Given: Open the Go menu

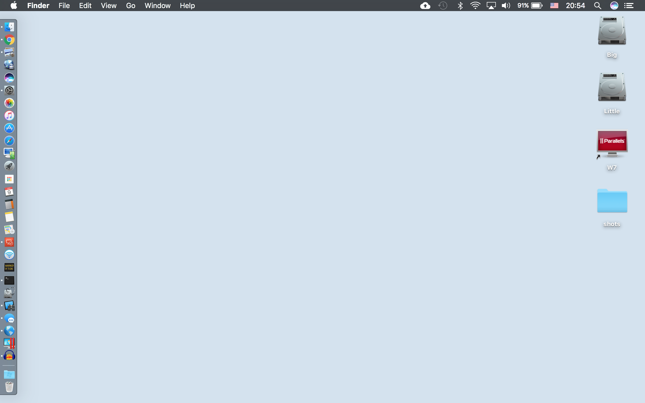Looking at the screenshot, I should coord(131,6).
